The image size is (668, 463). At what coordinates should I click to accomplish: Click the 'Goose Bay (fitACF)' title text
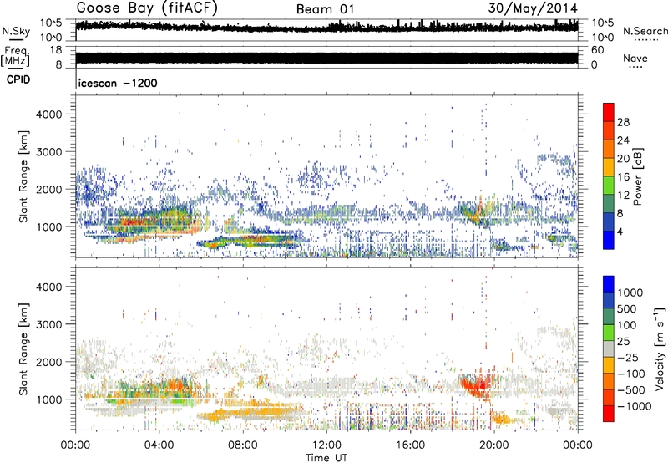(147, 8)
